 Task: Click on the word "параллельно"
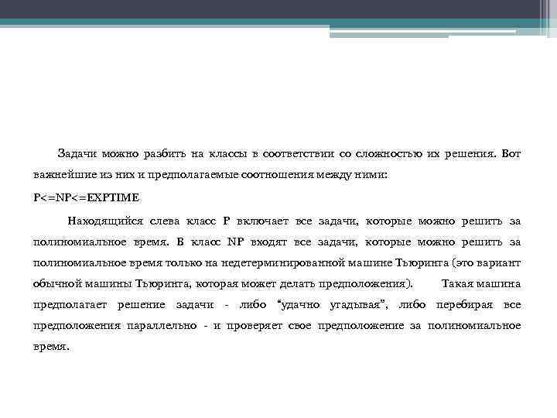[162, 326]
